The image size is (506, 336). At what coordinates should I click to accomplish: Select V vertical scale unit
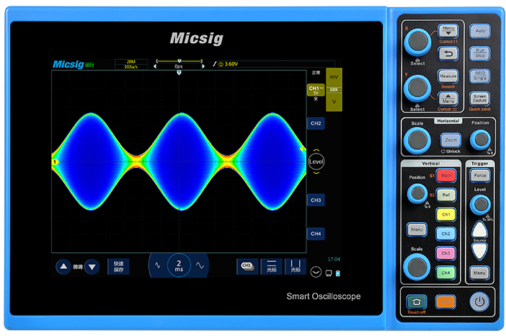click(x=334, y=102)
